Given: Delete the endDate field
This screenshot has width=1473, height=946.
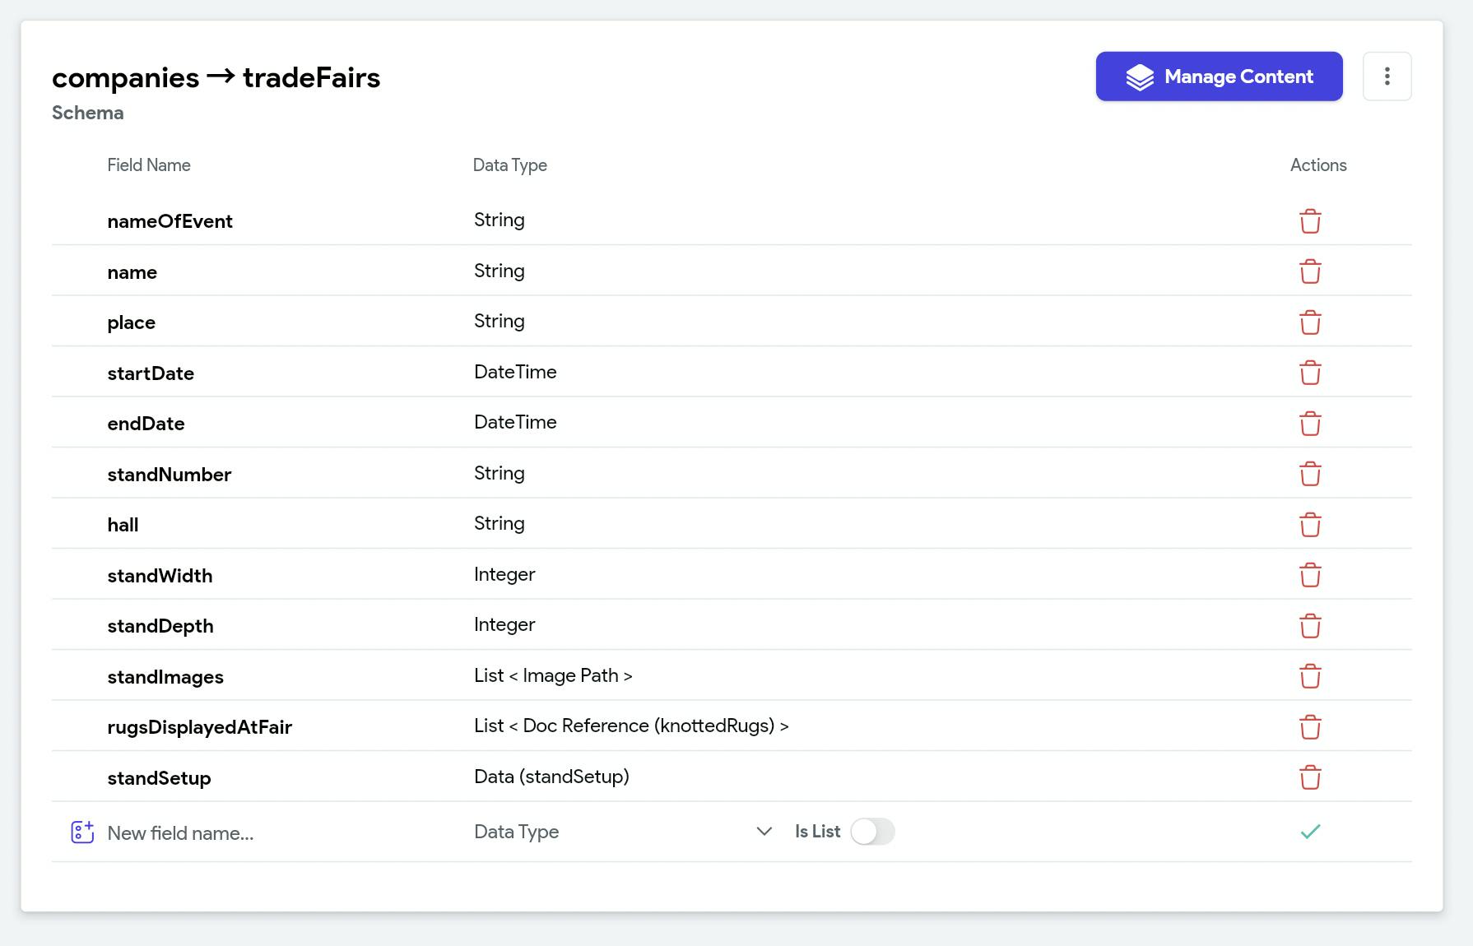Looking at the screenshot, I should [1310, 424].
